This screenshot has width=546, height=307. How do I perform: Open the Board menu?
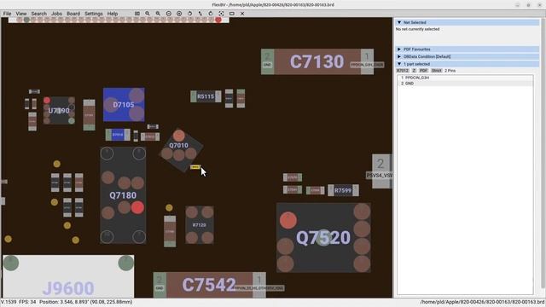click(x=73, y=14)
